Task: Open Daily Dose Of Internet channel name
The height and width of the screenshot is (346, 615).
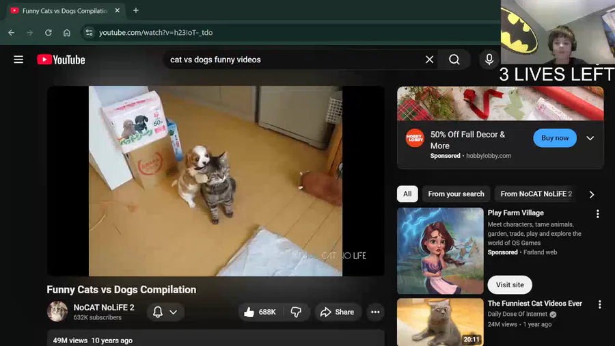Action: pyautogui.click(x=517, y=315)
